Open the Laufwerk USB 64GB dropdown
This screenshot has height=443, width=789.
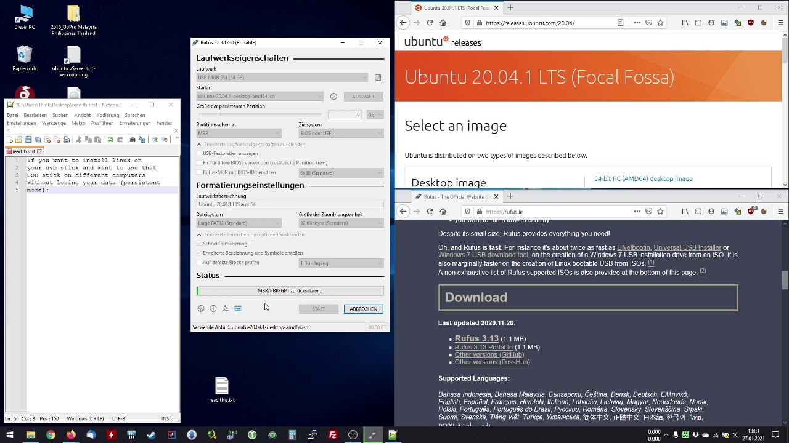click(x=282, y=78)
